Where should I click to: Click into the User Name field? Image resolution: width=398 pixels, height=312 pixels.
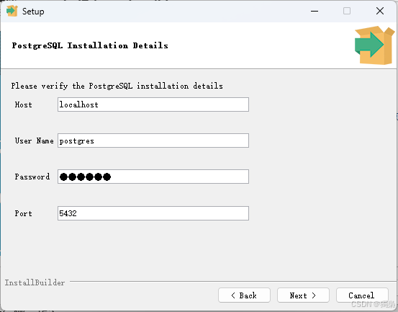click(x=153, y=141)
